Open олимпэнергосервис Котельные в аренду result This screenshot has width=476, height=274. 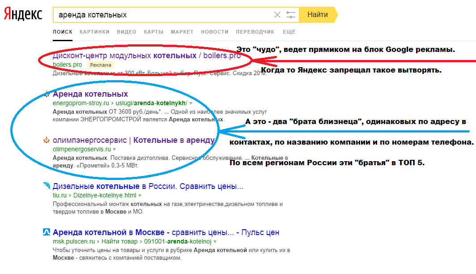[134, 140]
